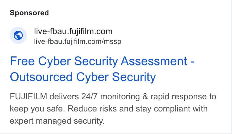Click the light-blue circle surrounding the globe
This screenshot has height=134, width=232.
18,35
